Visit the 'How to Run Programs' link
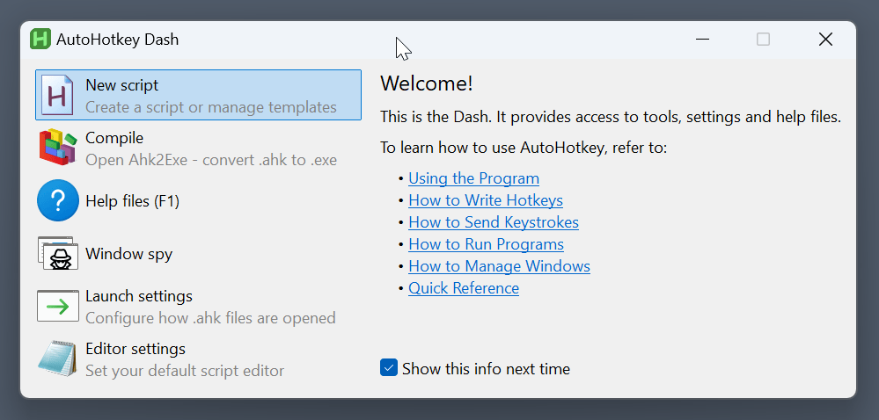The height and width of the screenshot is (420, 879). pos(486,244)
